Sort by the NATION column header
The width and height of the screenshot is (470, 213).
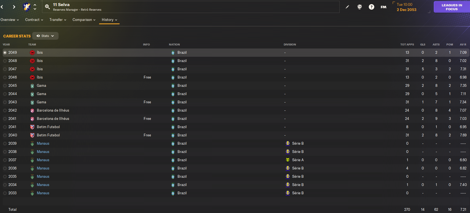click(174, 45)
